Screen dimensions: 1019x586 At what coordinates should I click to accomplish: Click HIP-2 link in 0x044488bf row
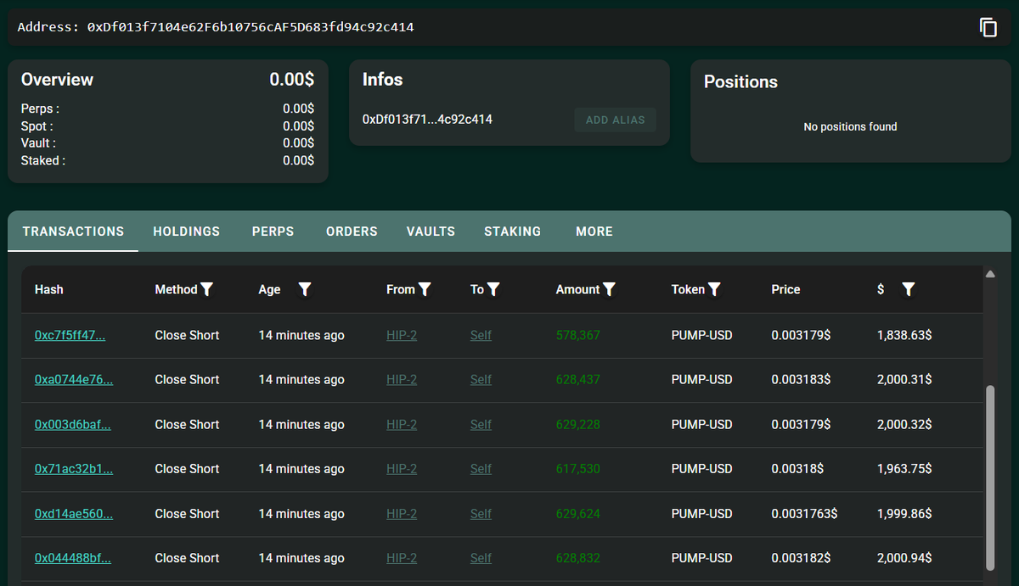pyautogui.click(x=402, y=557)
